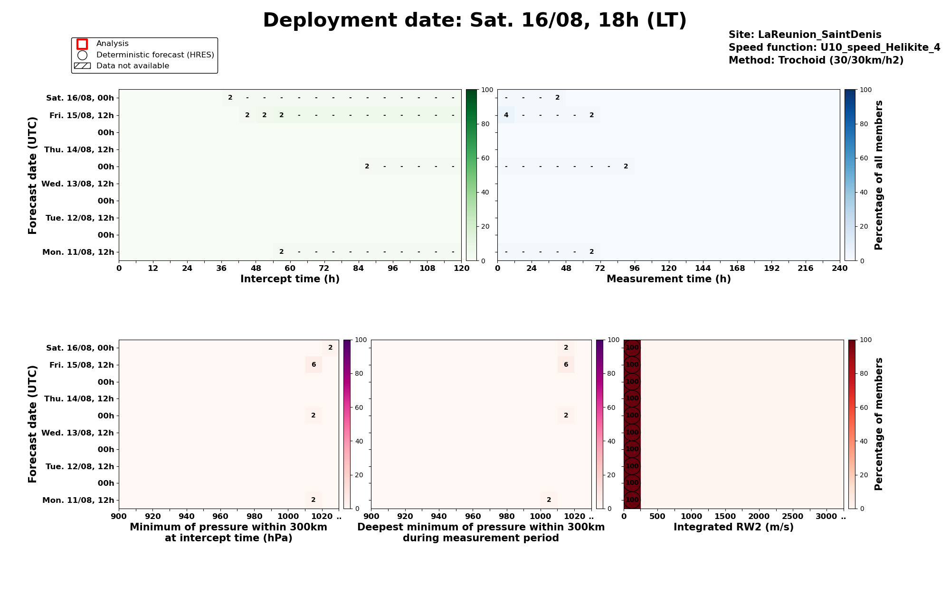Image resolution: width=950 pixels, height=593 pixels.
Task: Click the 1500 tick on Integrated RW2 axis
Action: 725,516
